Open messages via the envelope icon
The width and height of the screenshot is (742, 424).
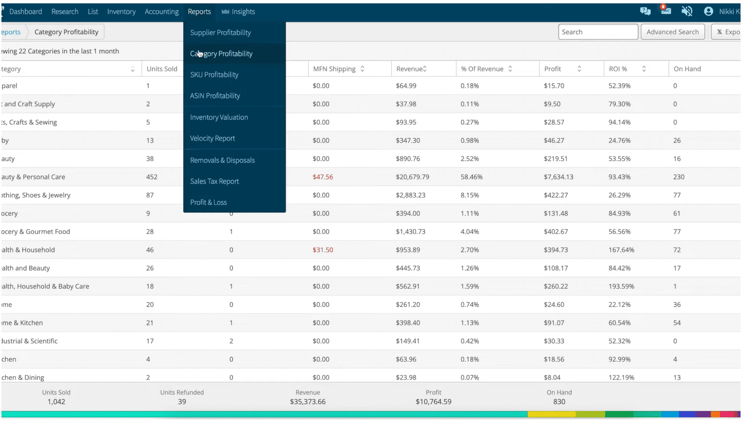coord(666,11)
